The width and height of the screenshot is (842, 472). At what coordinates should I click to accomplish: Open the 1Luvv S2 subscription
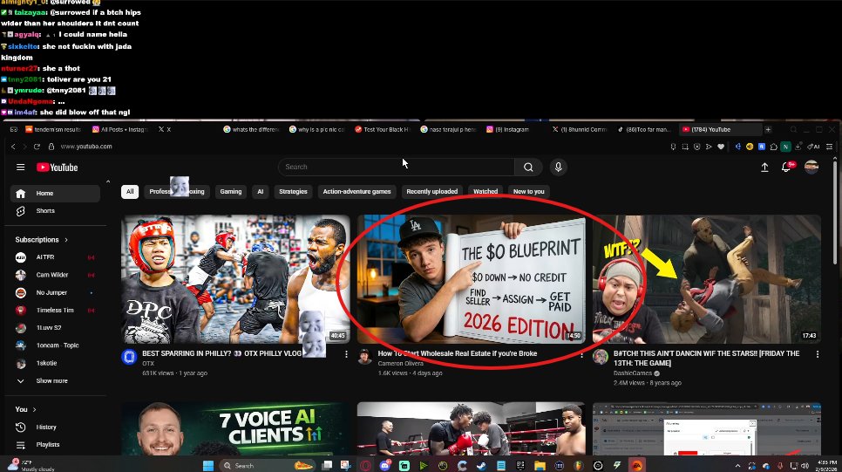click(x=55, y=328)
